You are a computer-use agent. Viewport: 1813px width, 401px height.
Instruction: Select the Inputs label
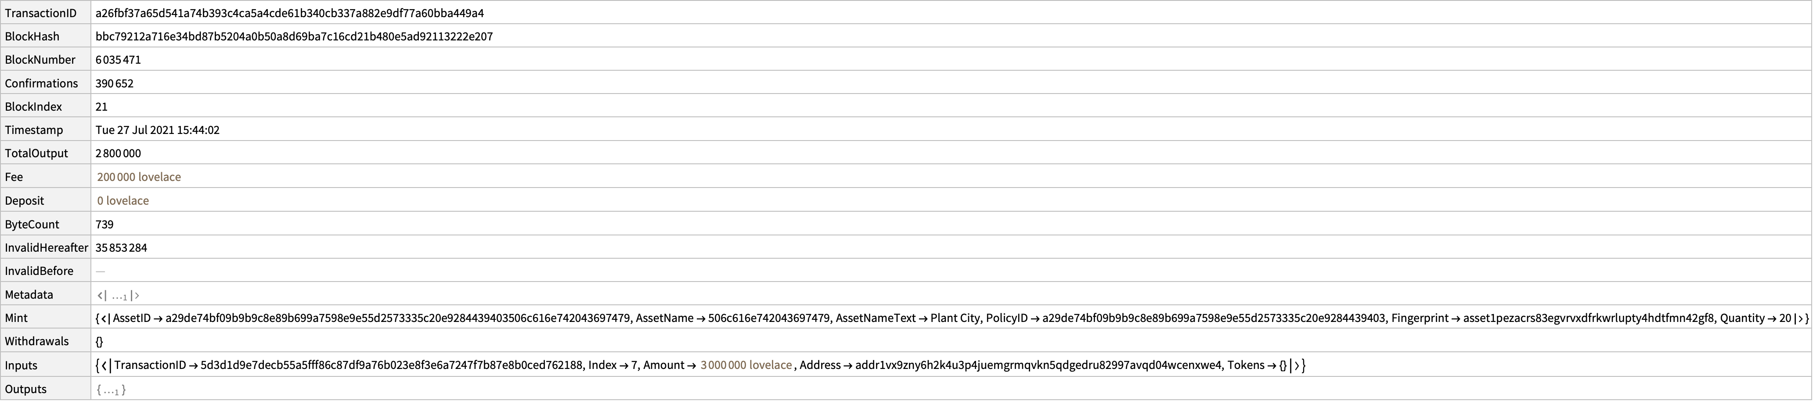click(x=21, y=366)
